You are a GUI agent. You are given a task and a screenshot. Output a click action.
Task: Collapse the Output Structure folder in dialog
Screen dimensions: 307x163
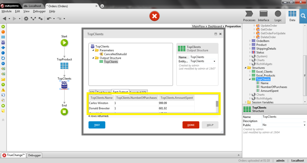point(93,58)
